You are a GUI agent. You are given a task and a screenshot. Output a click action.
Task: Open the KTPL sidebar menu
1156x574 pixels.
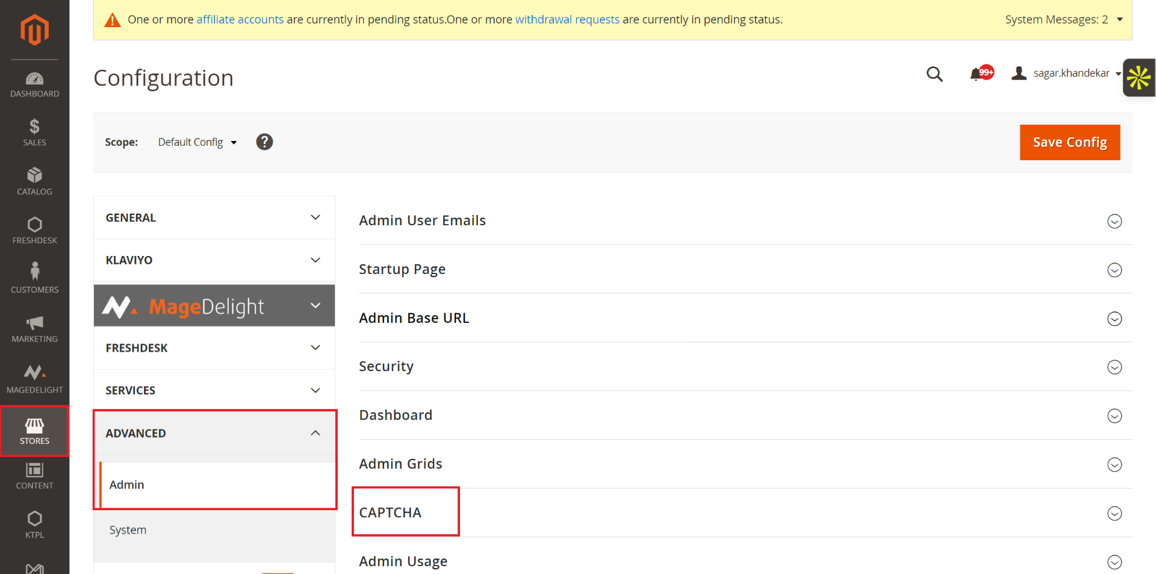coord(34,524)
